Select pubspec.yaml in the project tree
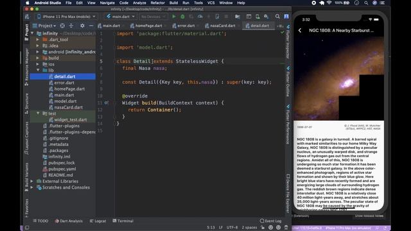The height and width of the screenshot is (231, 411). (62, 169)
